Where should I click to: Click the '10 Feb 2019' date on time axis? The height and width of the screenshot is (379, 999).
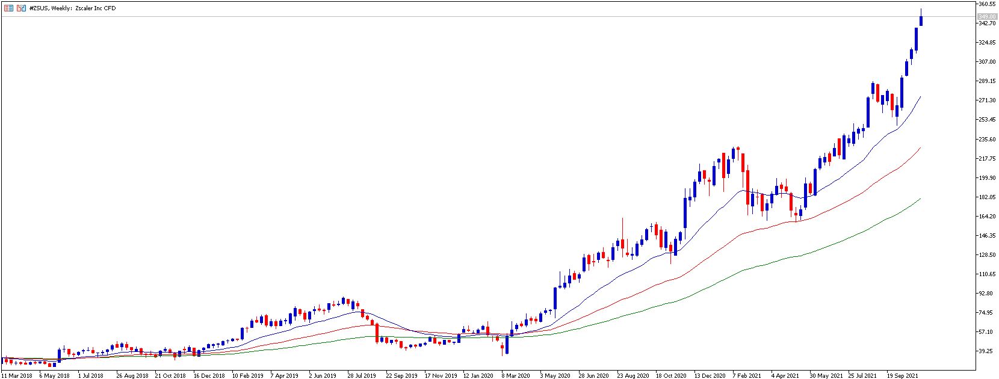248,375
